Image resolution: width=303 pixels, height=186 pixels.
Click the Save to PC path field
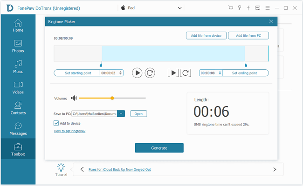click(x=94, y=113)
